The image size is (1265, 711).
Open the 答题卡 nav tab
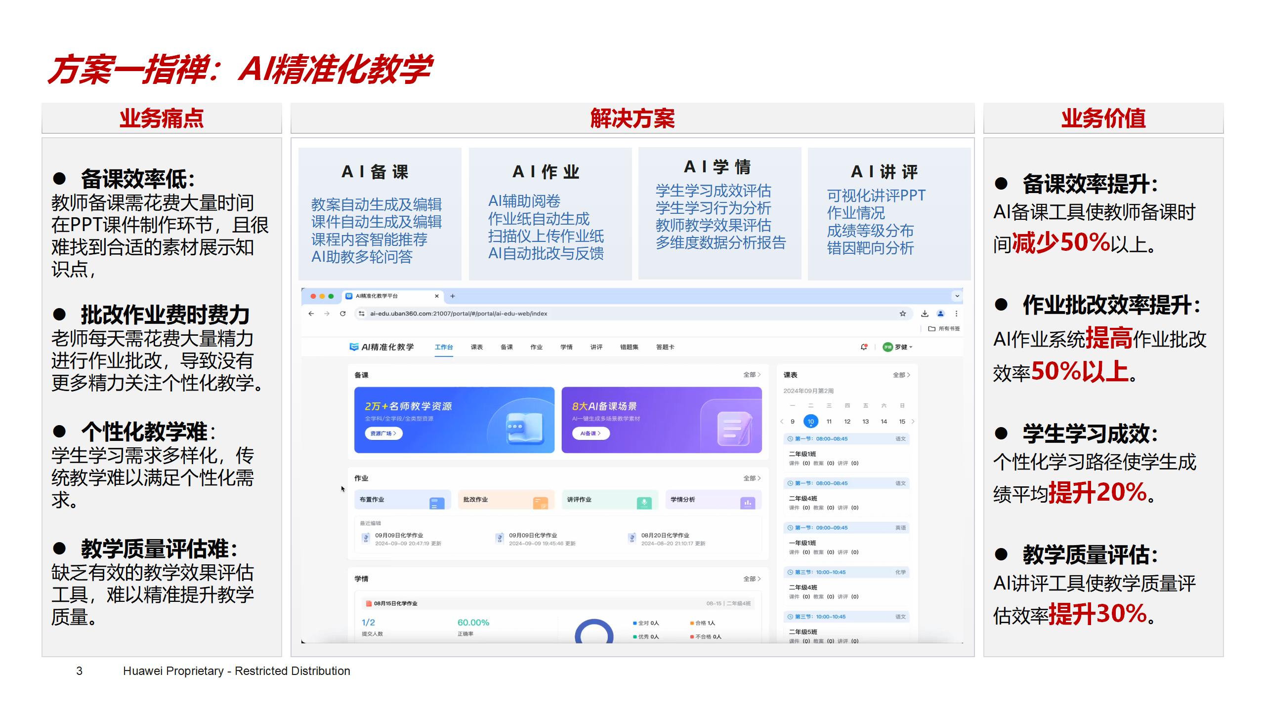[x=665, y=347]
